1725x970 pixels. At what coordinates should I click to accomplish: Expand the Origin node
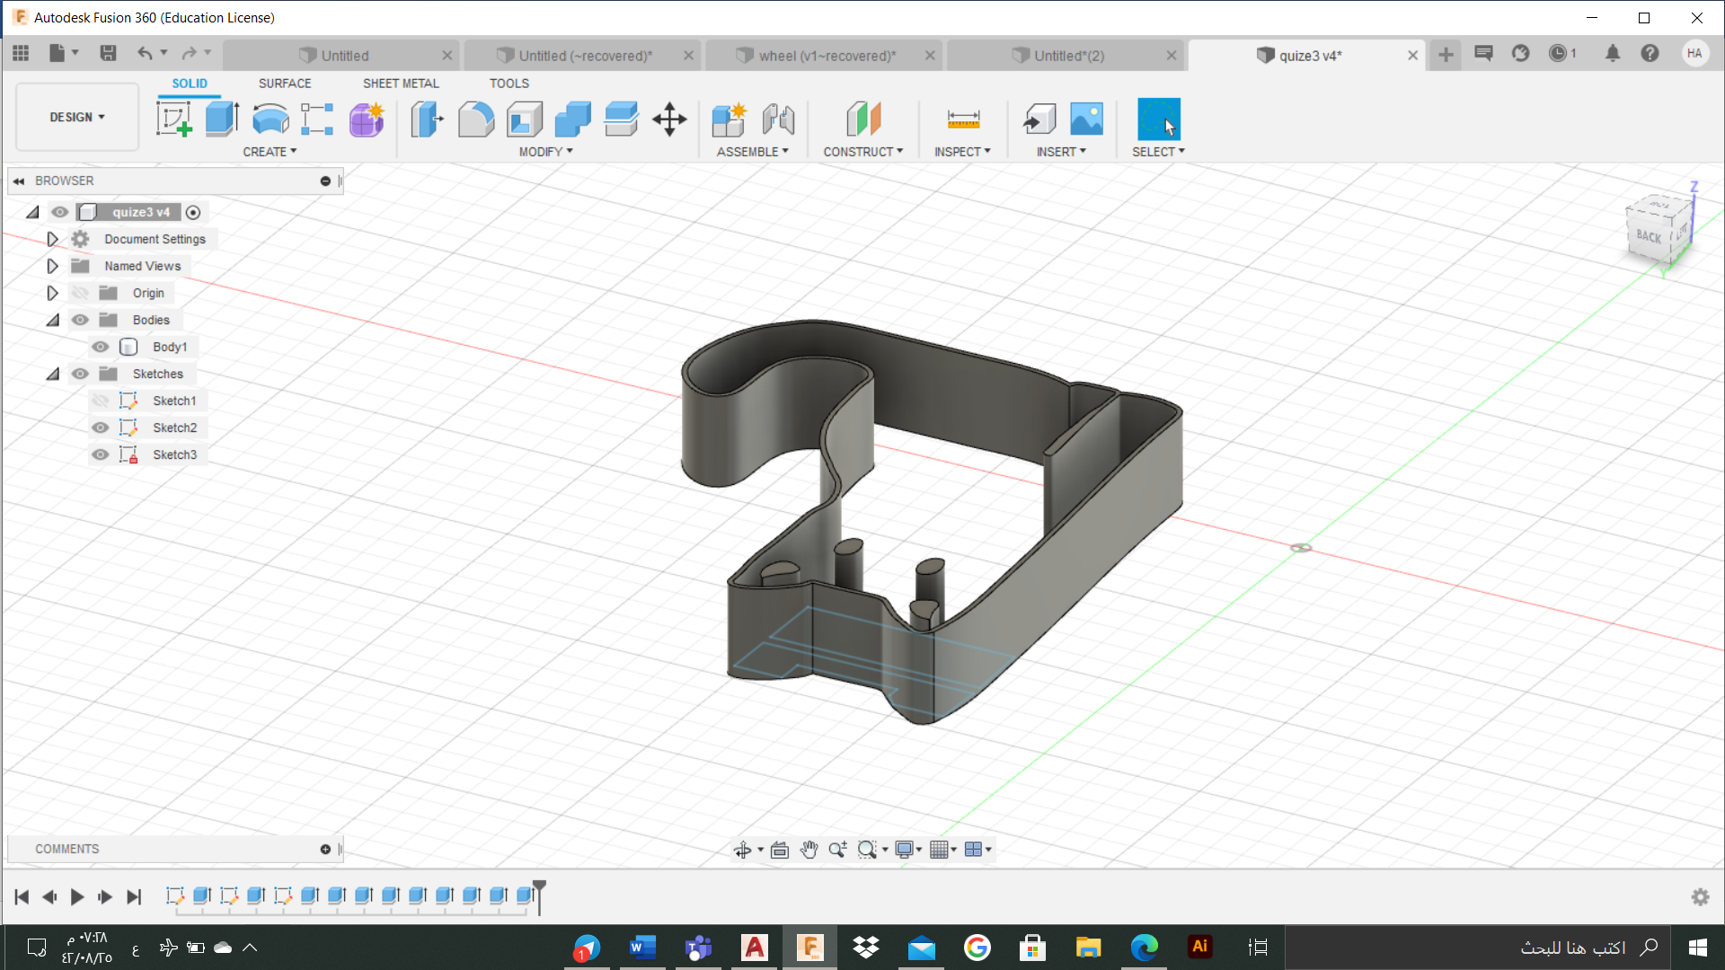coord(52,293)
